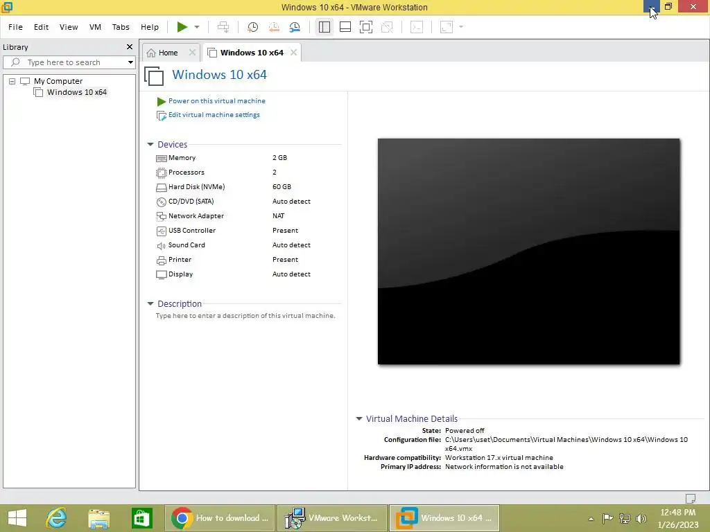The height and width of the screenshot is (532, 710).
Task: Open the Windows Store taskbar icon
Action: [x=141, y=518]
